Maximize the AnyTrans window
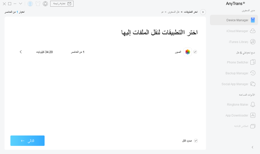The width and height of the screenshot is (260, 154). [10, 3]
